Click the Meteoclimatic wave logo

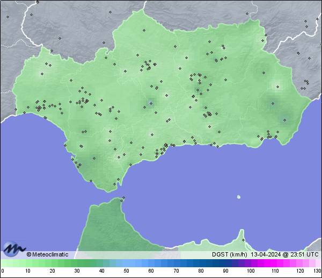tap(13, 249)
